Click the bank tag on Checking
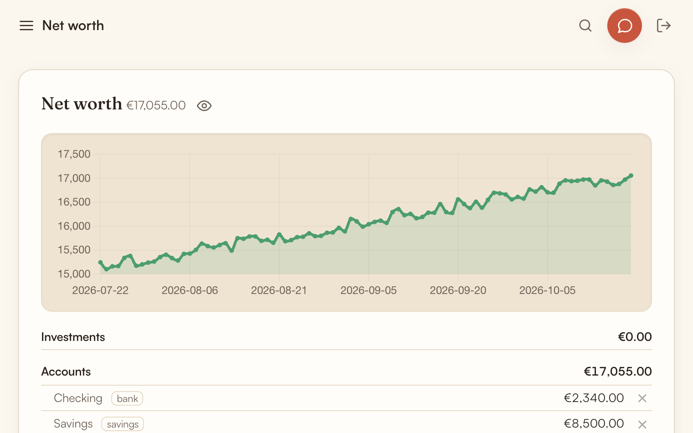Image resolution: width=693 pixels, height=433 pixels. pyautogui.click(x=127, y=399)
